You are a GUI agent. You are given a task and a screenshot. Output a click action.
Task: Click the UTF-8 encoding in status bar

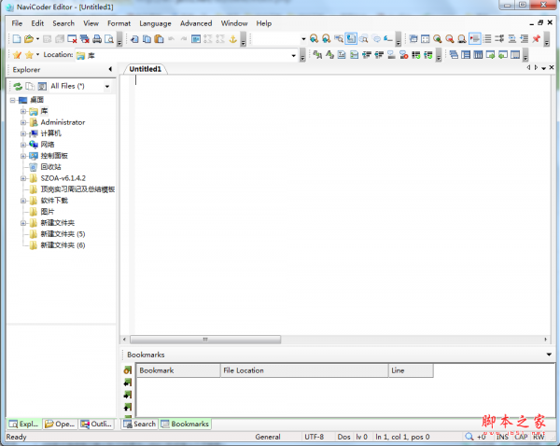[314, 437]
